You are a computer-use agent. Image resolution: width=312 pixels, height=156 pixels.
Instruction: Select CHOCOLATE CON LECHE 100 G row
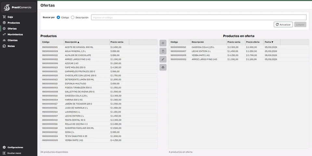pyautogui.click(x=99, y=75)
